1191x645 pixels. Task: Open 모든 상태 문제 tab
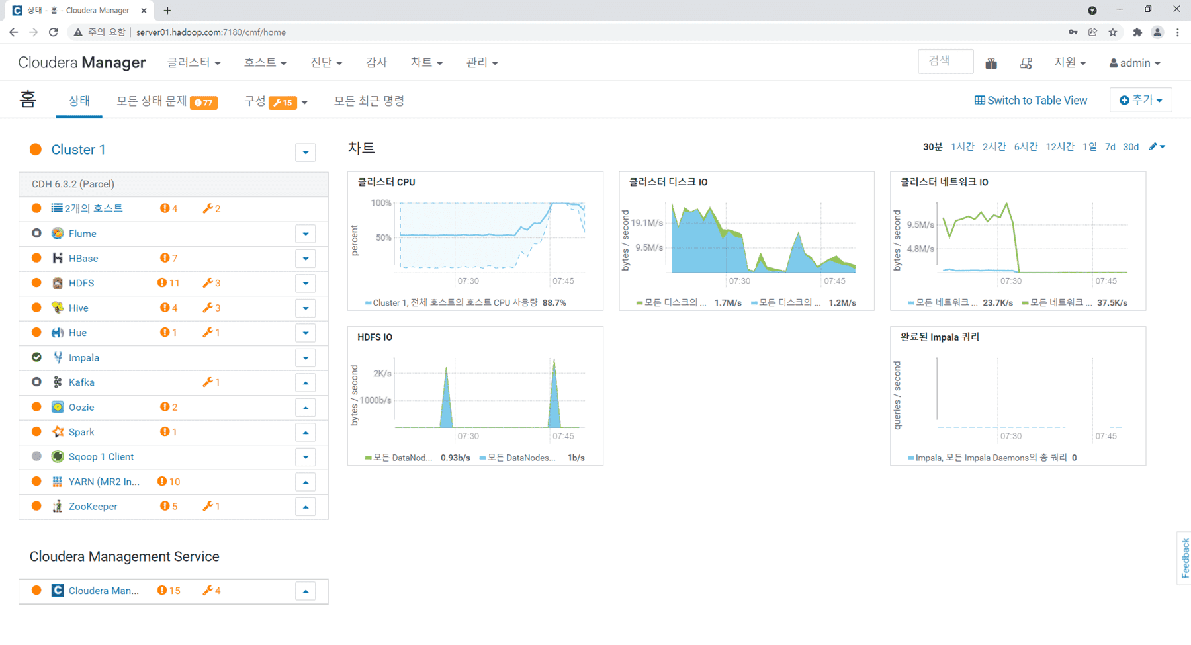167,101
